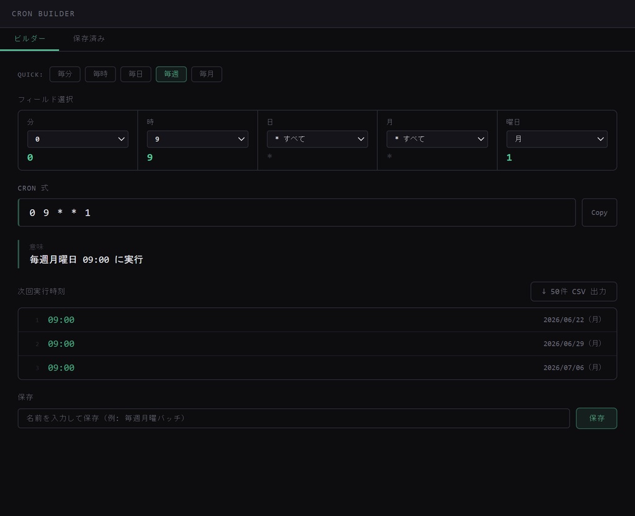Toggle the 毎週 quick preset

(171, 74)
